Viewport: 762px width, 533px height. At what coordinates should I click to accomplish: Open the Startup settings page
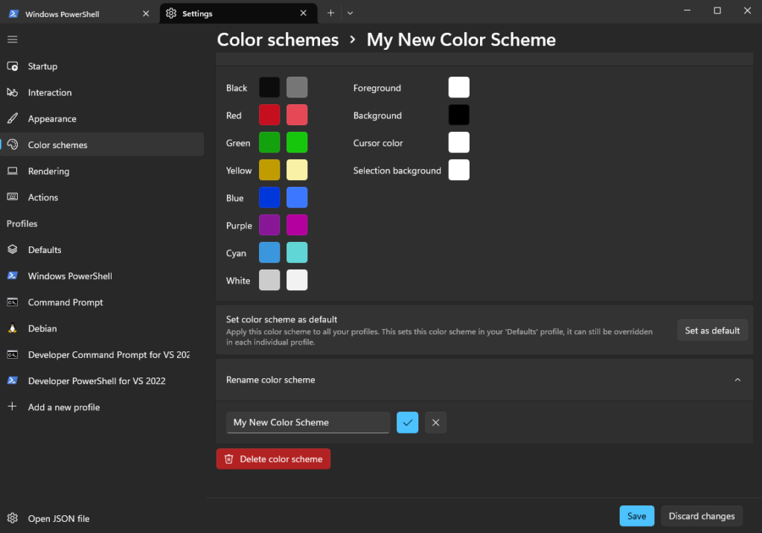42,66
